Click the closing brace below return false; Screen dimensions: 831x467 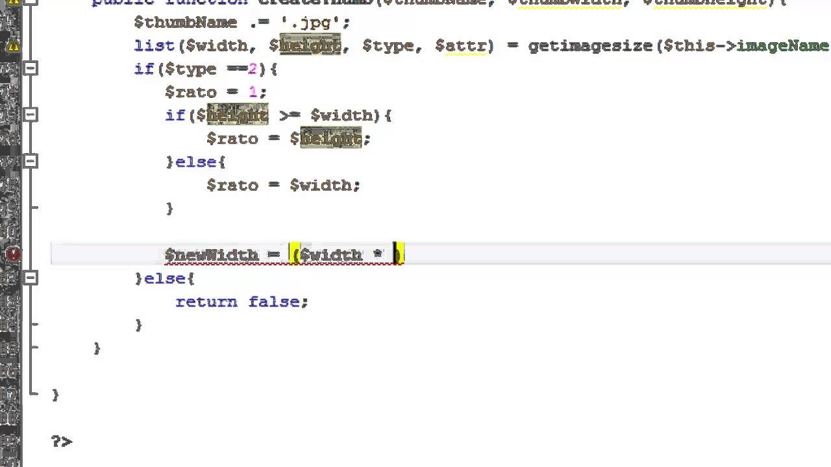(x=138, y=324)
